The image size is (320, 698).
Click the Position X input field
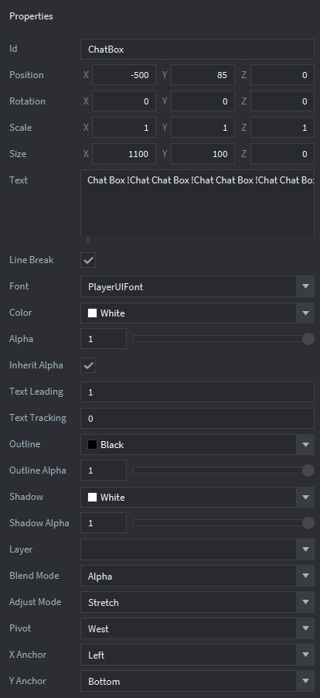click(124, 75)
